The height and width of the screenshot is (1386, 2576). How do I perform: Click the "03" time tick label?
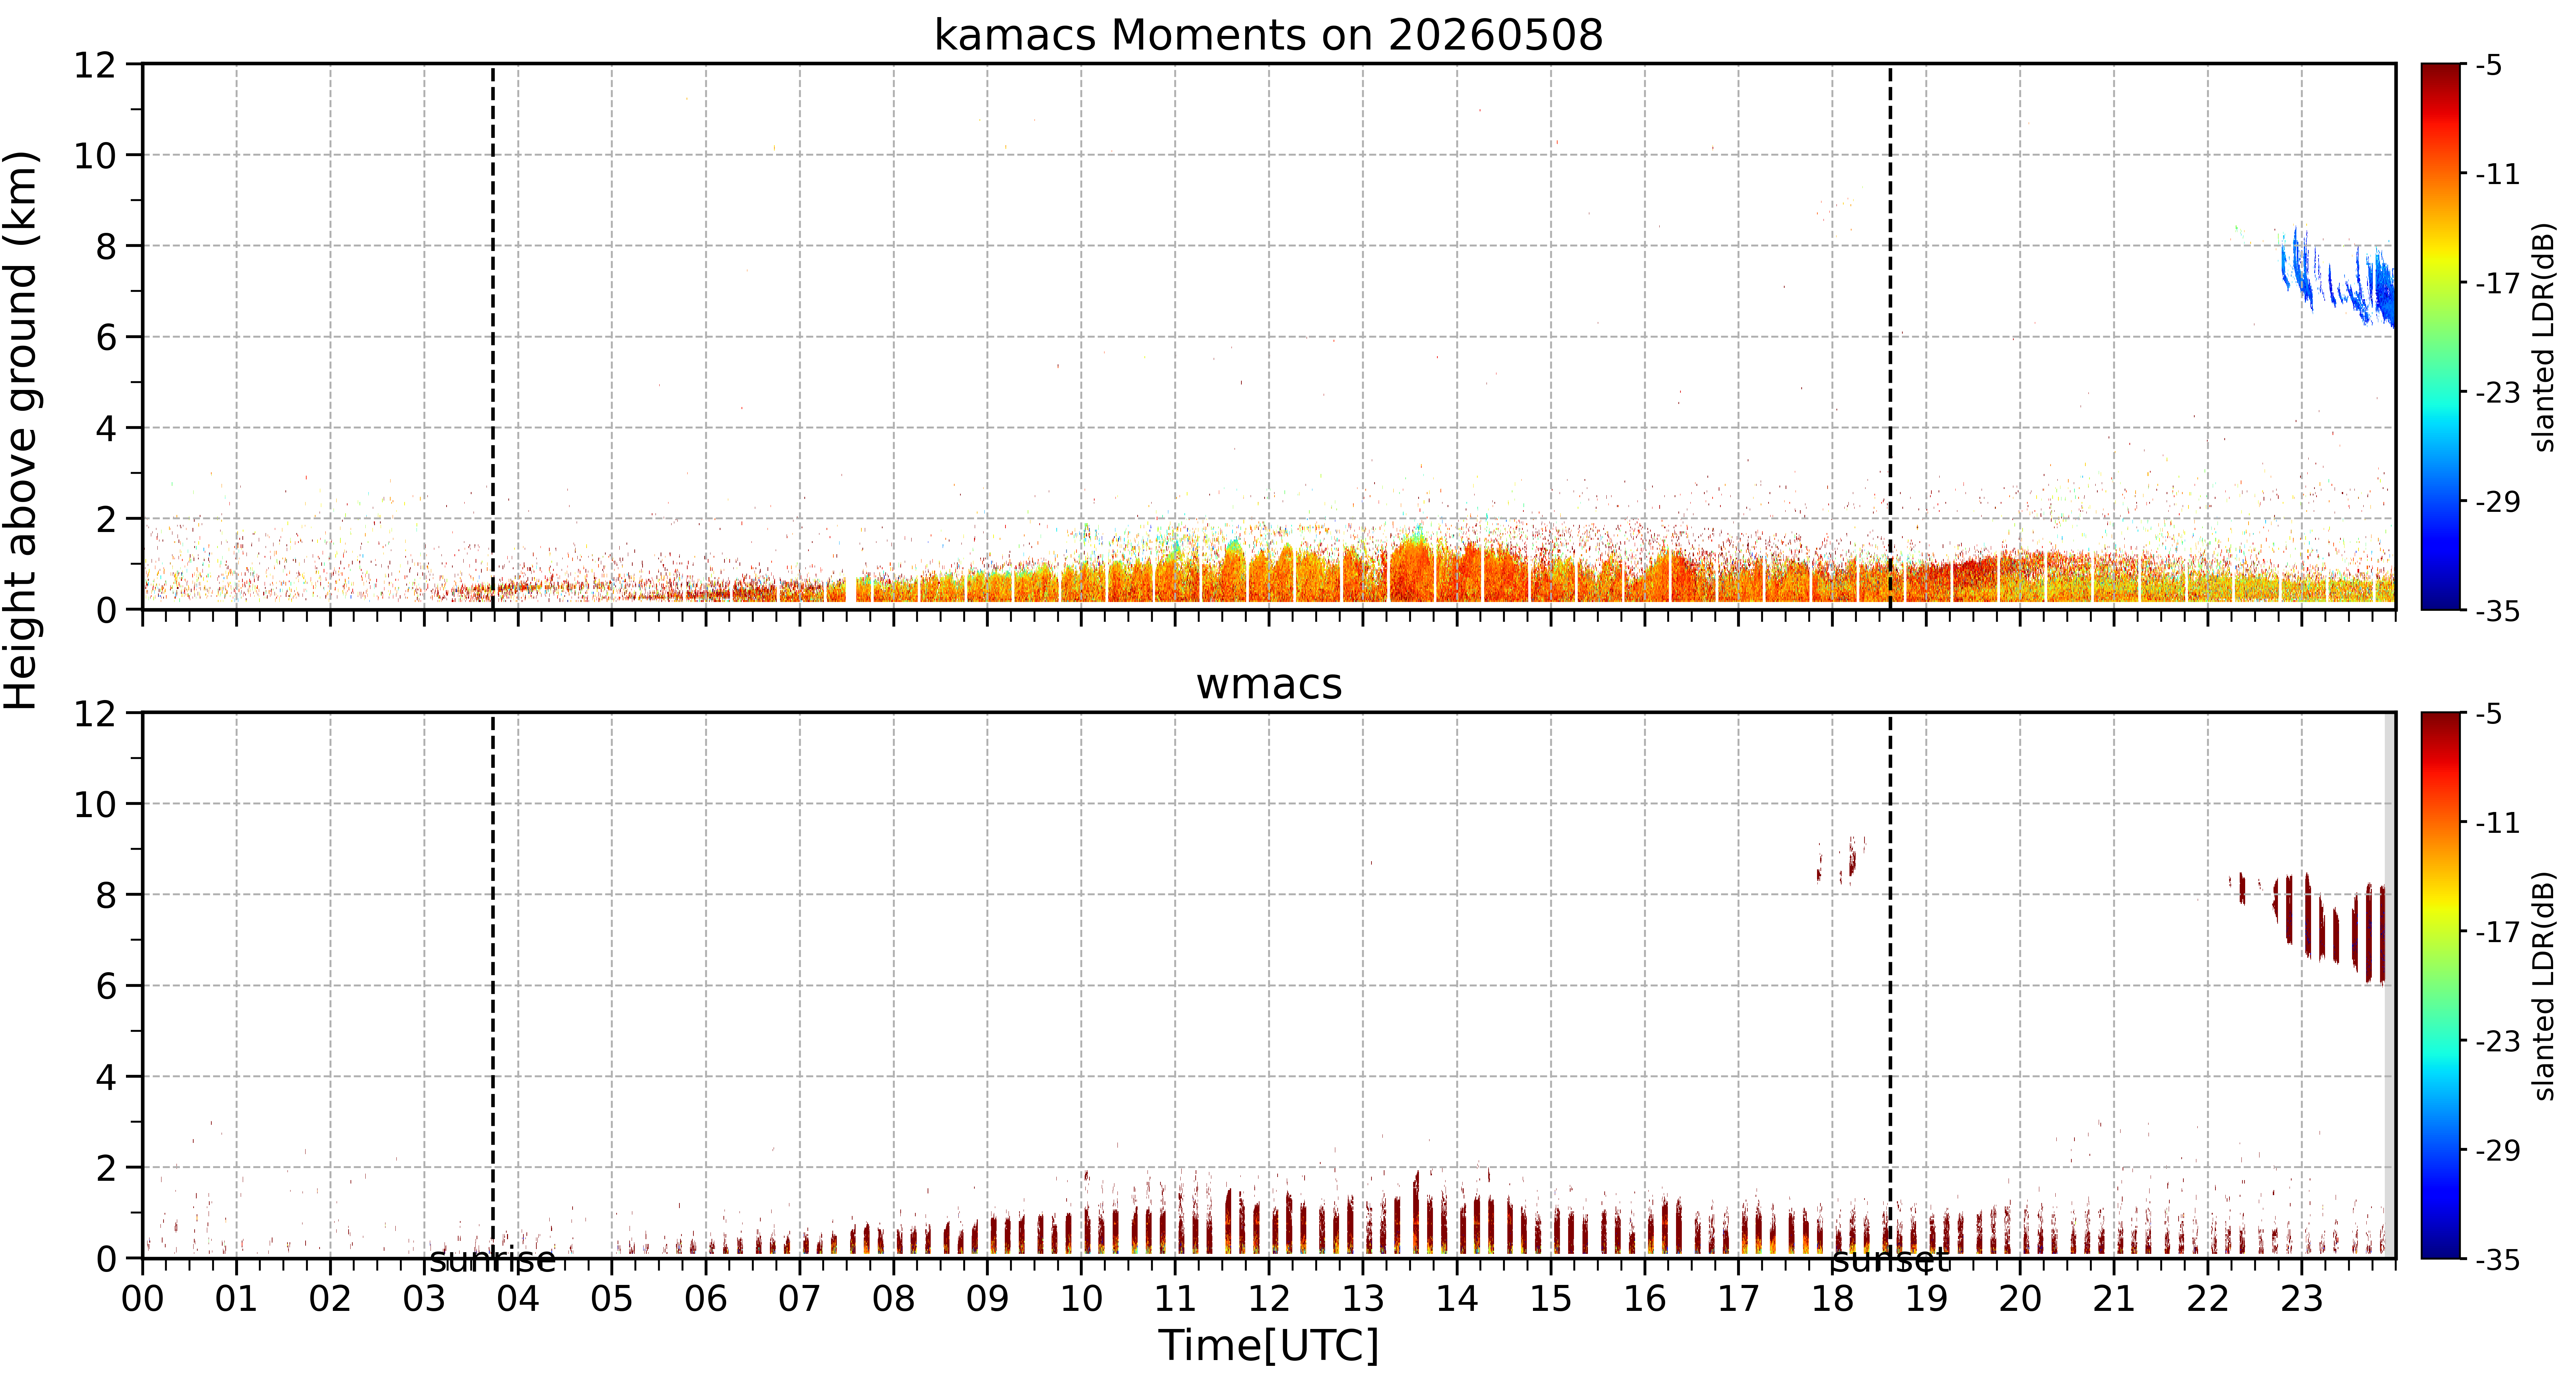[424, 1299]
